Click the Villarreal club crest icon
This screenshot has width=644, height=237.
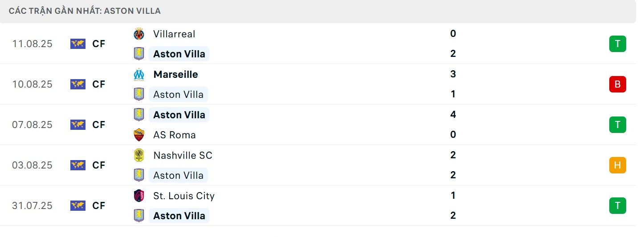(139, 34)
